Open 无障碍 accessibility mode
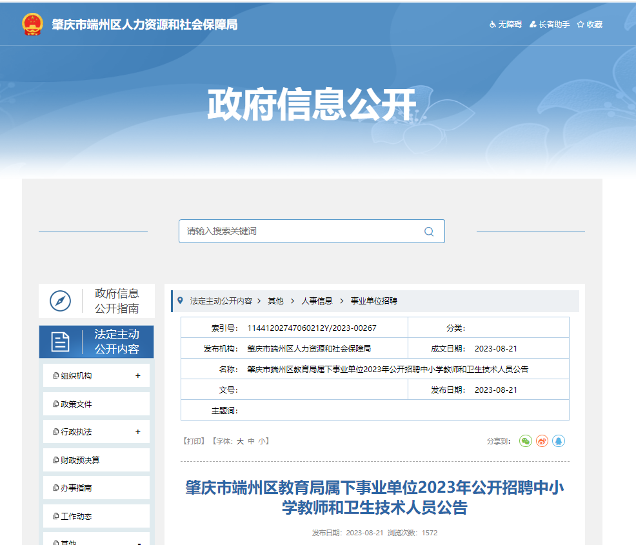Screen dimensions: 636x545 (x=506, y=25)
